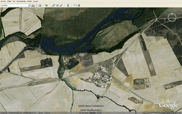The height and width of the screenshot is (114, 182).
Task: Open the Ver menu
Action: coord(14,1)
